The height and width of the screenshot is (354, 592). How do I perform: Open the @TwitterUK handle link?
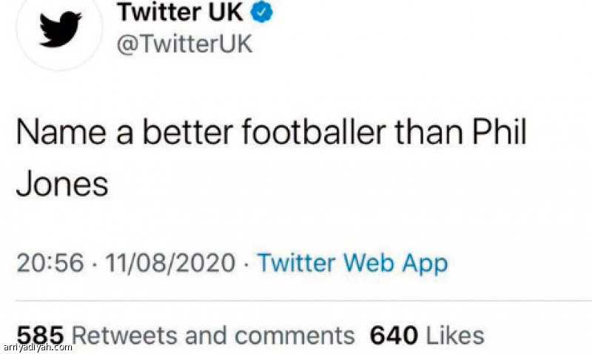[x=184, y=43]
